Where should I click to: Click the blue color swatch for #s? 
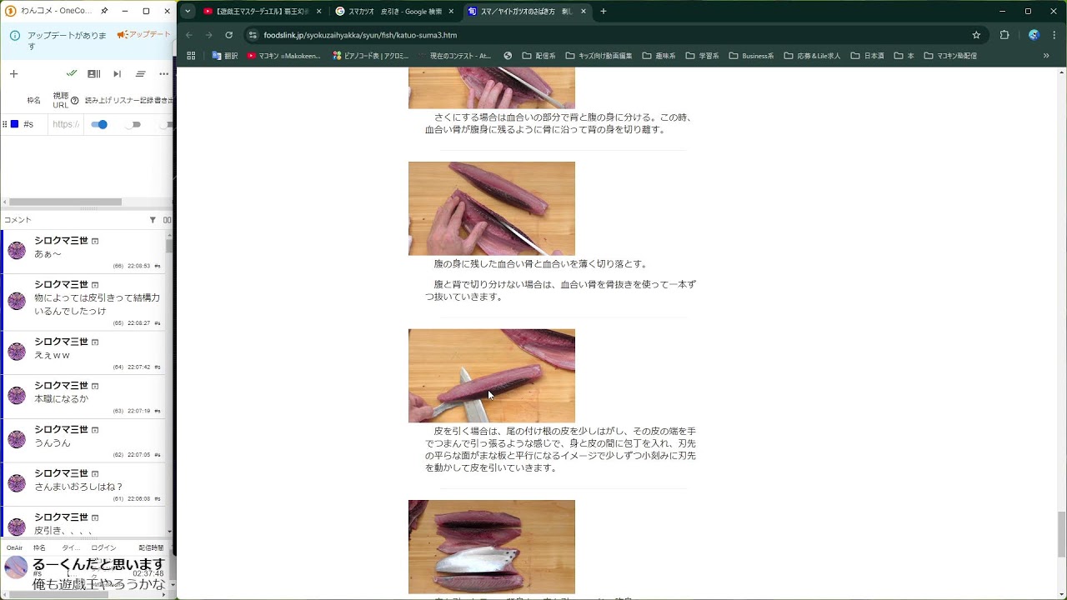[14, 124]
